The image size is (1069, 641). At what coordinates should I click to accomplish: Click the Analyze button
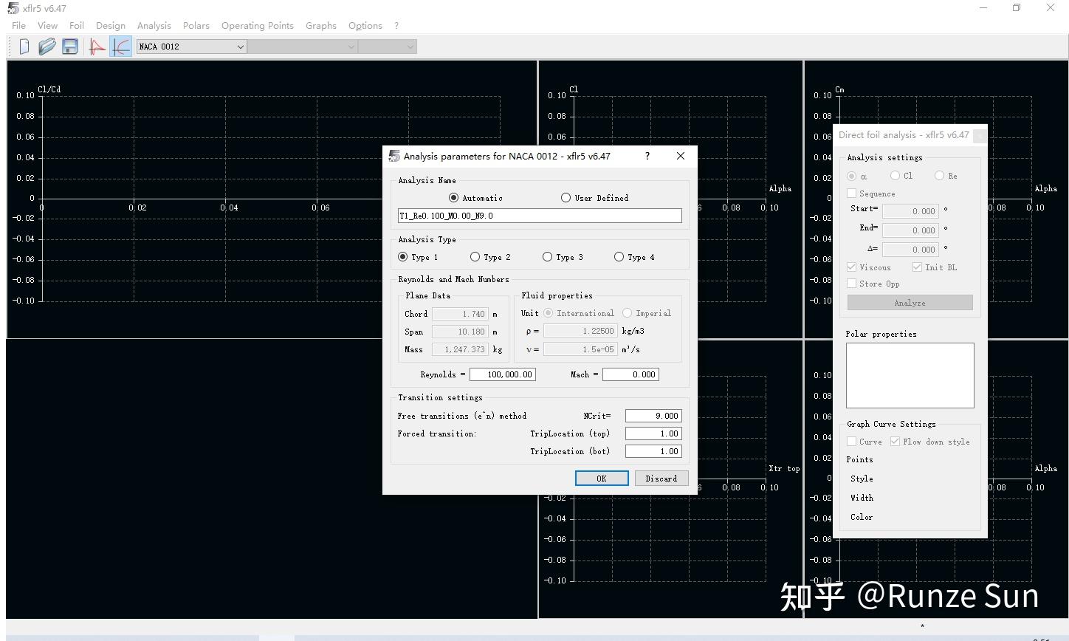(x=910, y=302)
